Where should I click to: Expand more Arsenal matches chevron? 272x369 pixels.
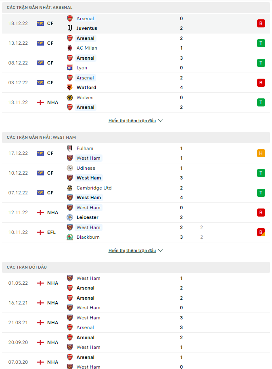(x=161, y=121)
